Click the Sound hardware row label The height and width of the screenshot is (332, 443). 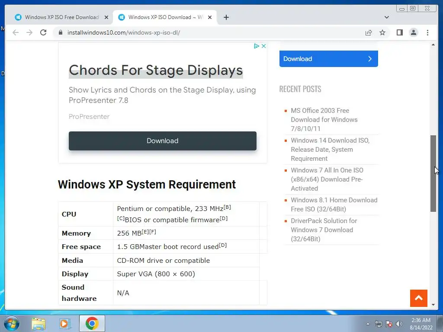[x=79, y=293]
